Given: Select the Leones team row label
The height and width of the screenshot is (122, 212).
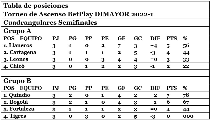Looking at the screenshot, I should coord(19,59).
